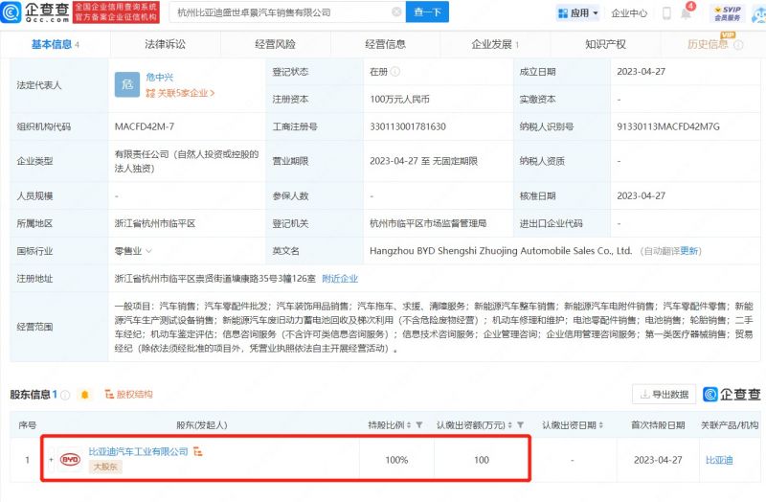Screen dimensions: 766x502
Task: Switch to 历史信息 VIP tab
Action: tap(715, 44)
